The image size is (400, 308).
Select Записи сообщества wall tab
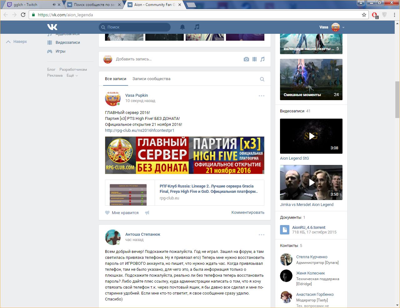point(151,79)
